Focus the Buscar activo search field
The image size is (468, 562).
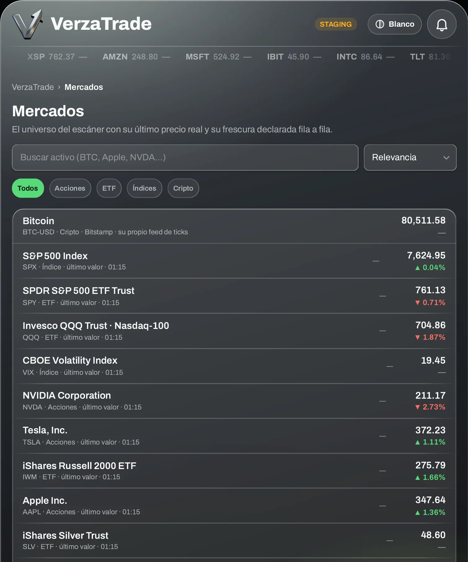185,157
